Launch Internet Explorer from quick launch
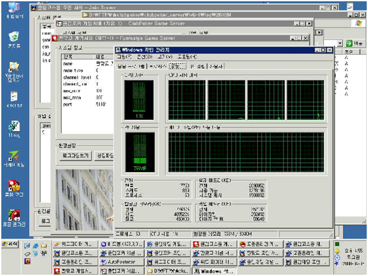Image resolution: width=368 pixels, height=276 pixels. [35, 246]
